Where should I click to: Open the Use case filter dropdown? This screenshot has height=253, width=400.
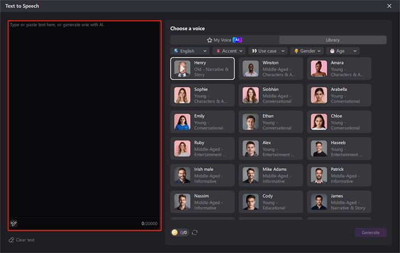pyautogui.click(x=268, y=51)
